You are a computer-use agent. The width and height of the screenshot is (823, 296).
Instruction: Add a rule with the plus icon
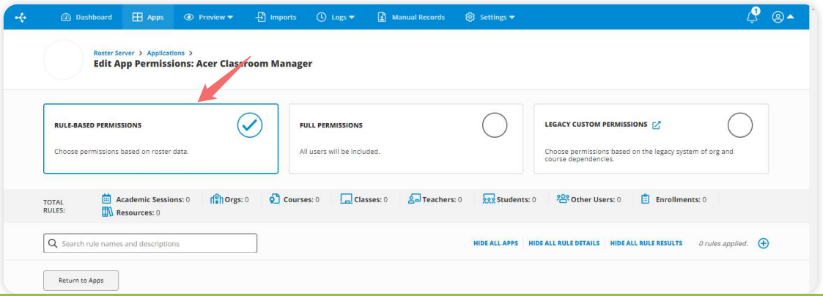[x=764, y=243]
